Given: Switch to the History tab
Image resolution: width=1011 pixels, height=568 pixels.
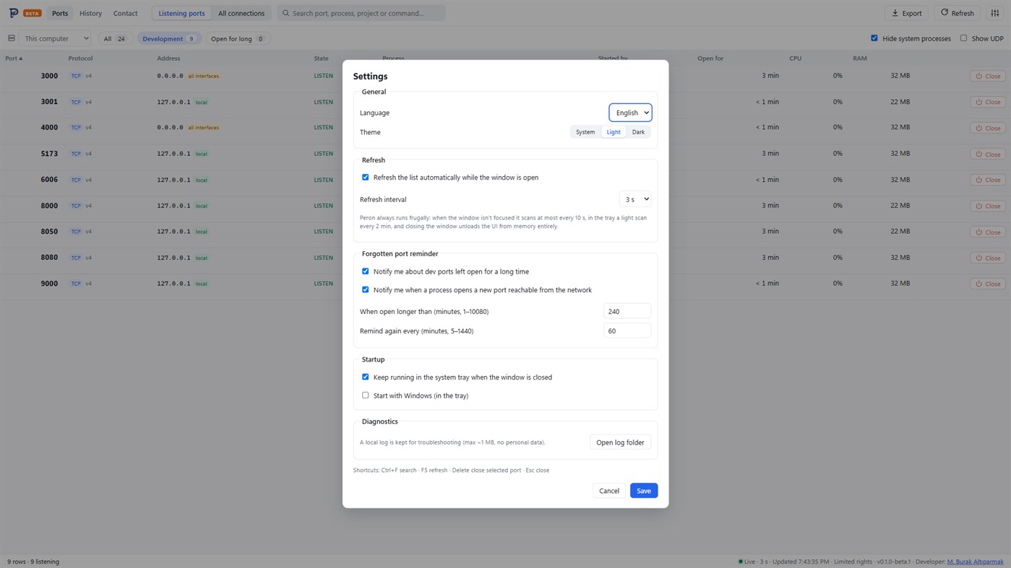Looking at the screenshot, I should point(90,13).
